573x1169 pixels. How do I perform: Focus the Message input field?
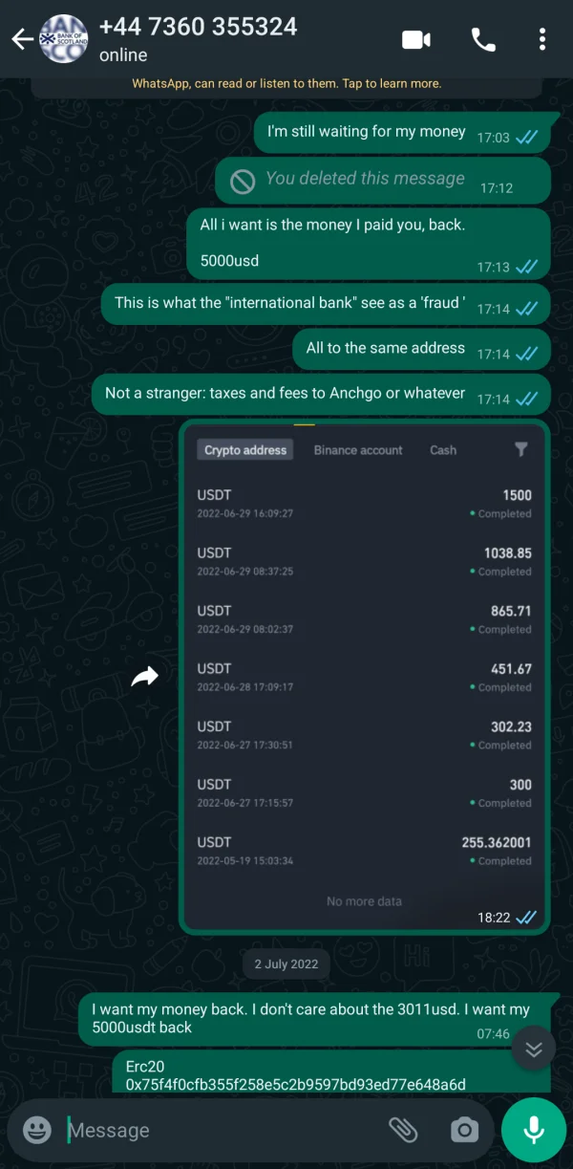[220, 1131]
